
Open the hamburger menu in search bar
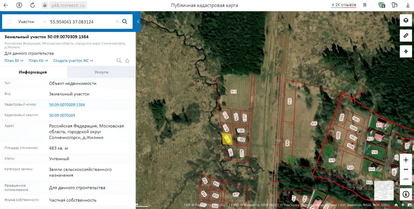pos(9,22)
